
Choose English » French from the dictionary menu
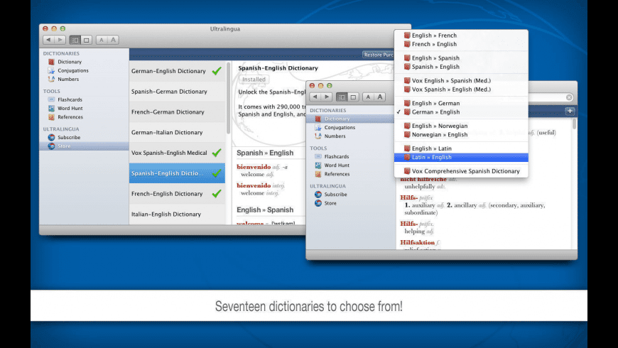[461, 36]
